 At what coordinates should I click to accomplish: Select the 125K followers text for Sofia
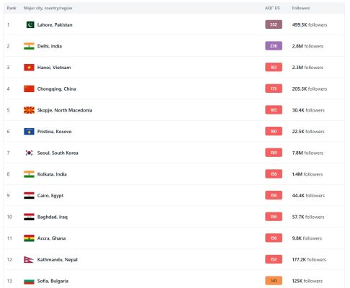coord(308,281)
